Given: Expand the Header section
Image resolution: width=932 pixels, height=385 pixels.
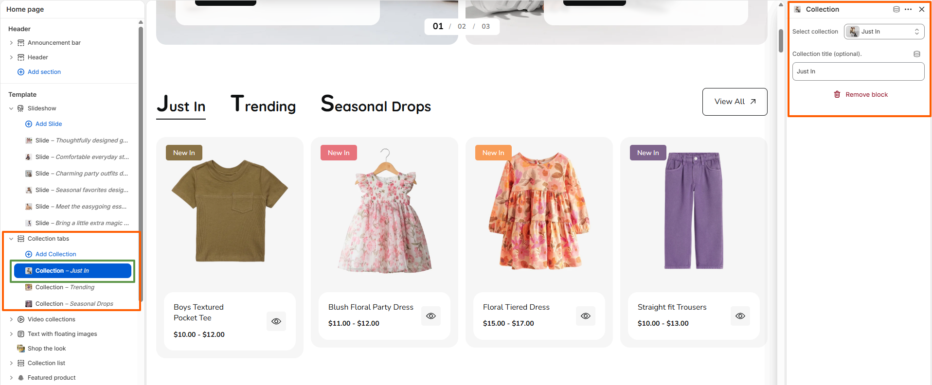Looking at the screenshot, I should [11, 57].
